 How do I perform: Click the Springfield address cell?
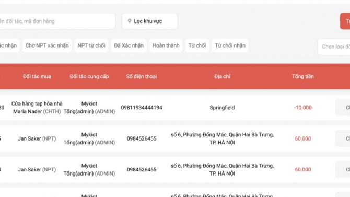coord(222,108)
